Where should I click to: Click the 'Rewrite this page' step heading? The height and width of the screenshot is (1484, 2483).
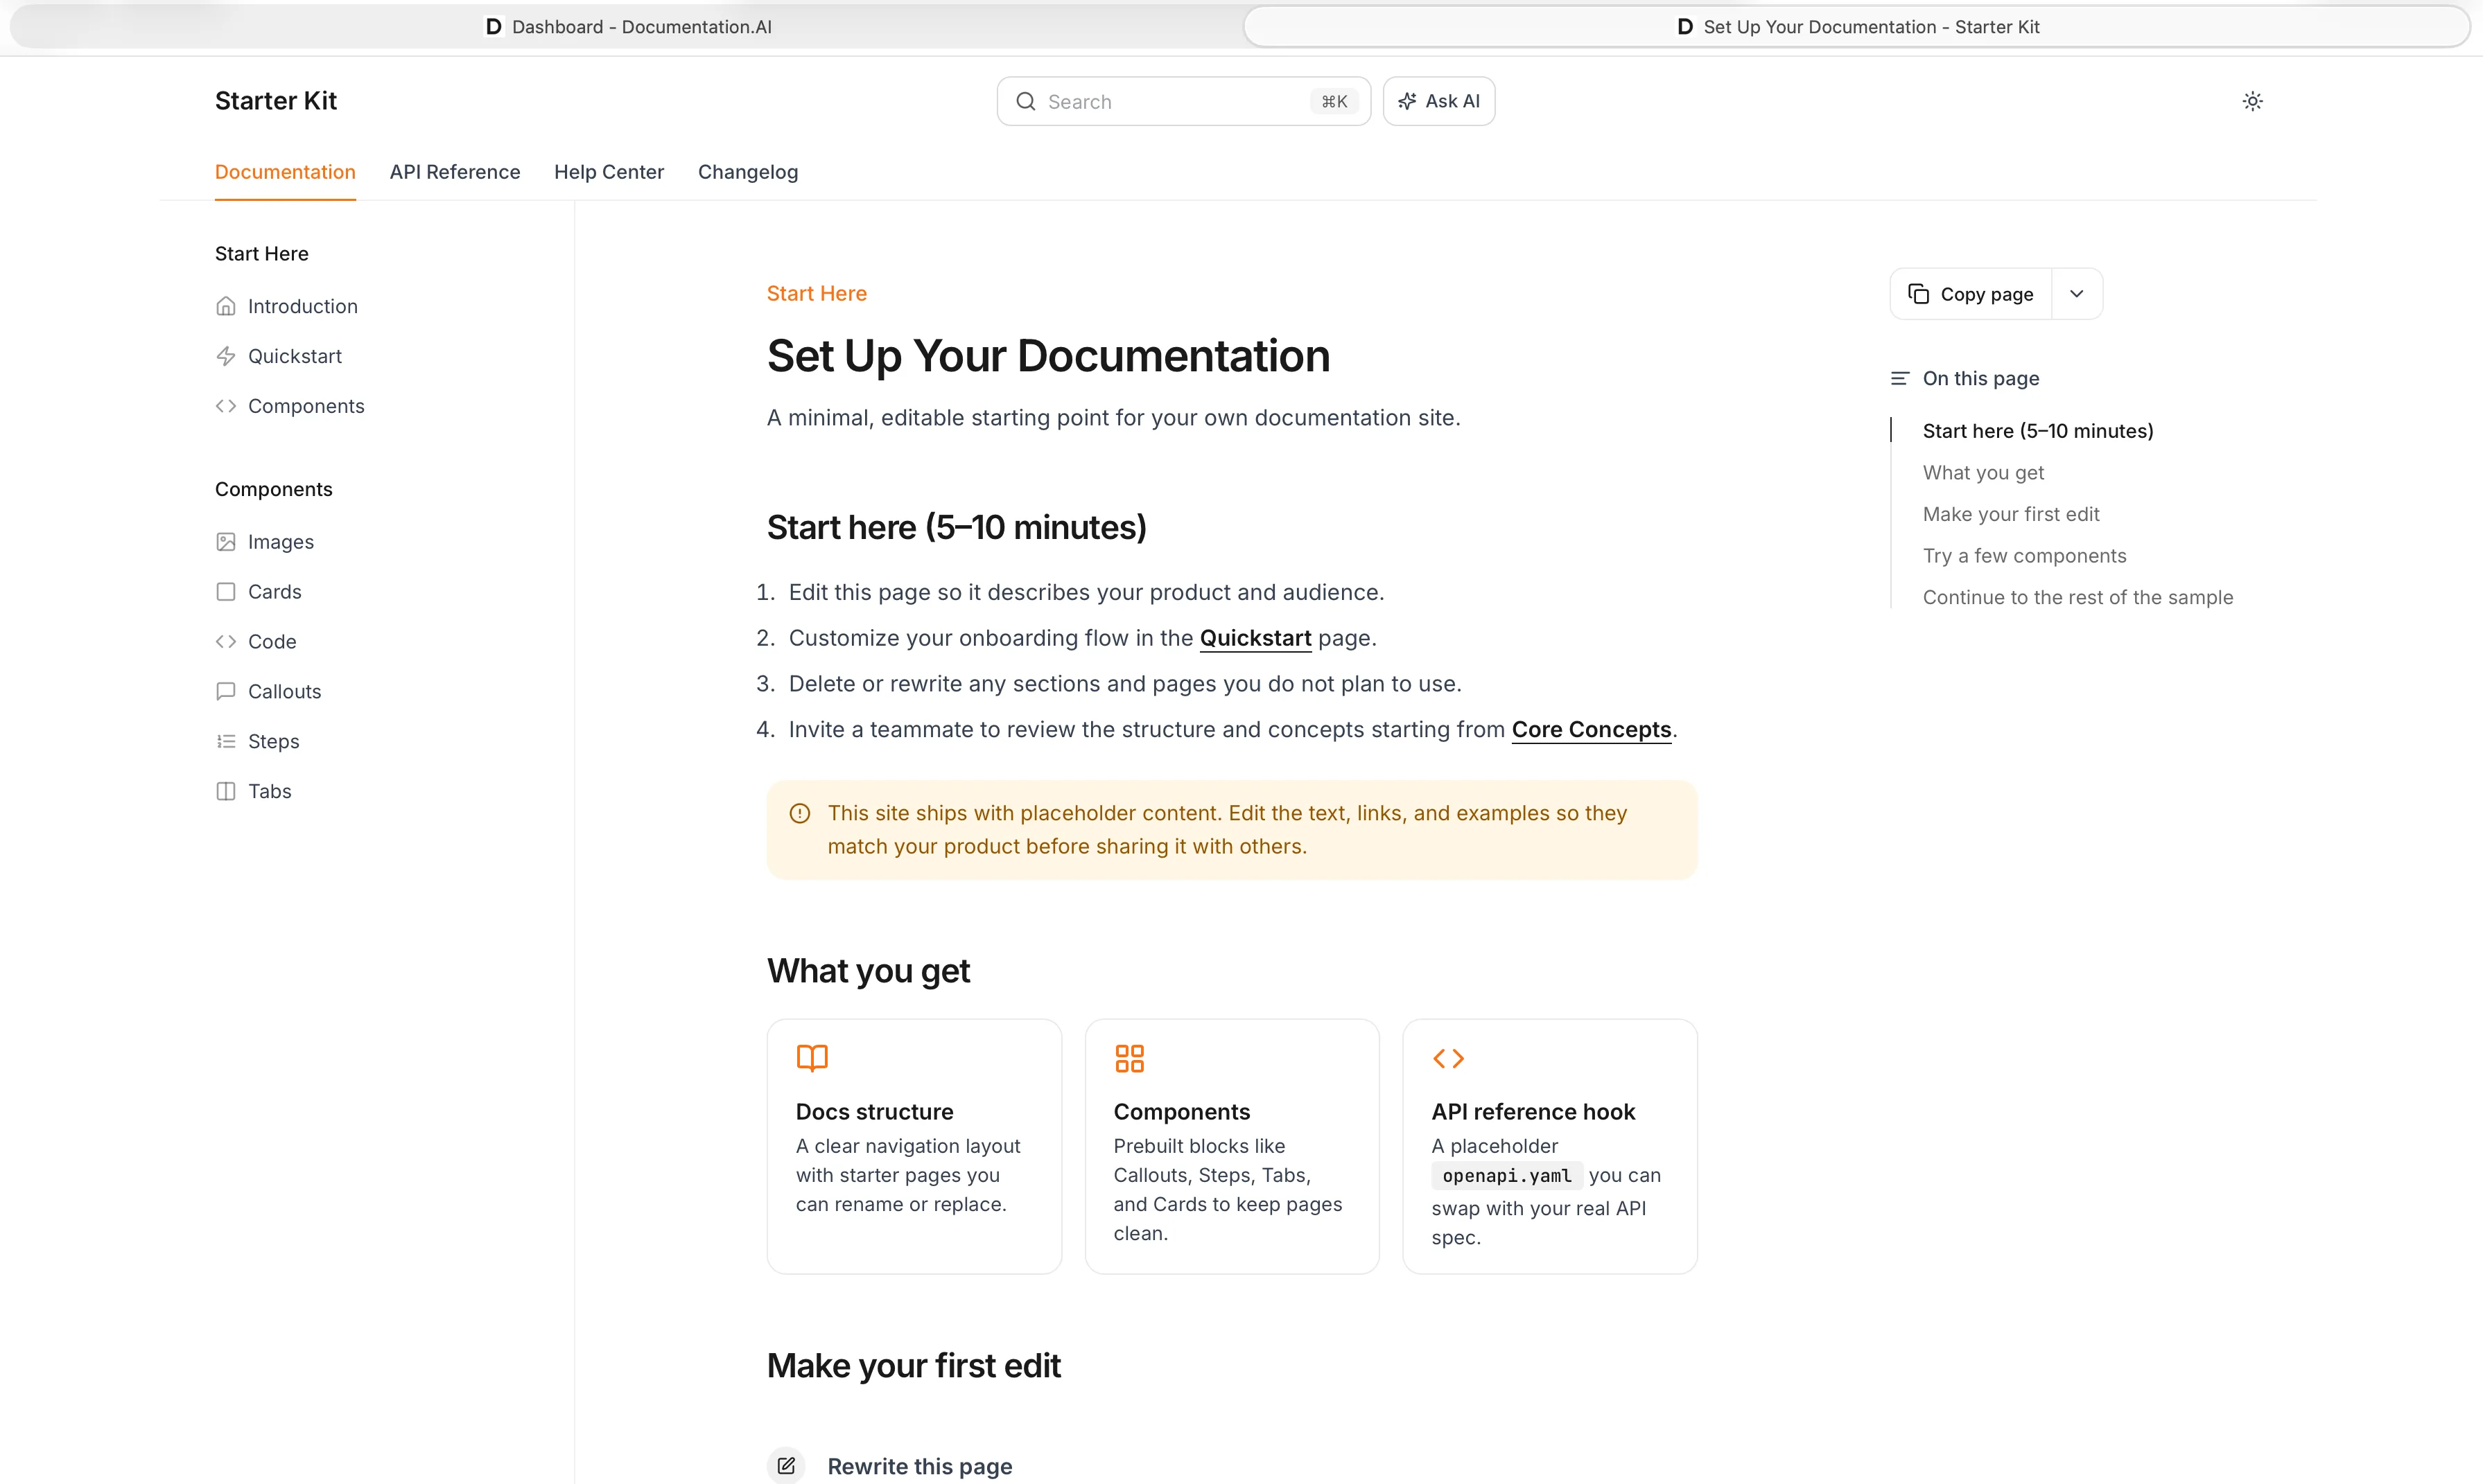click(x=919, y=1466)
